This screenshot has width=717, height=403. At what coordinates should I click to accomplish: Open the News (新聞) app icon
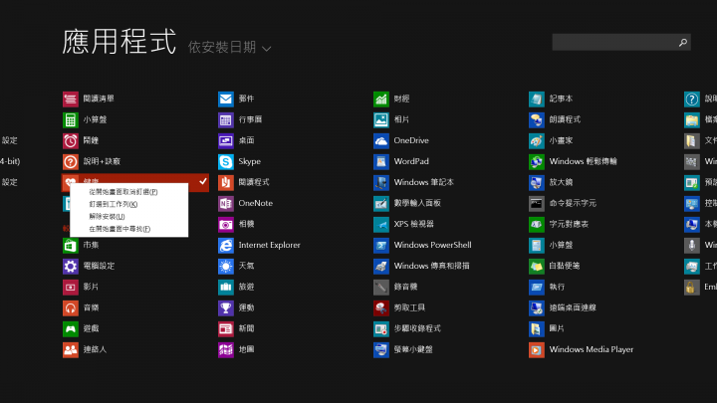(226, 328)
